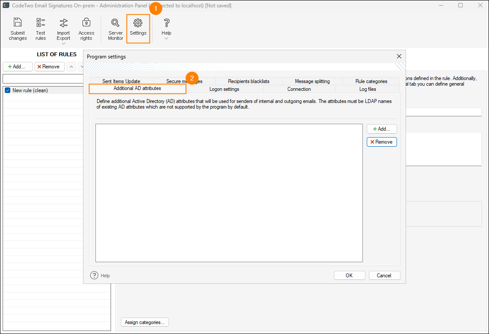Click the Assign categories button

click(145, 322)
